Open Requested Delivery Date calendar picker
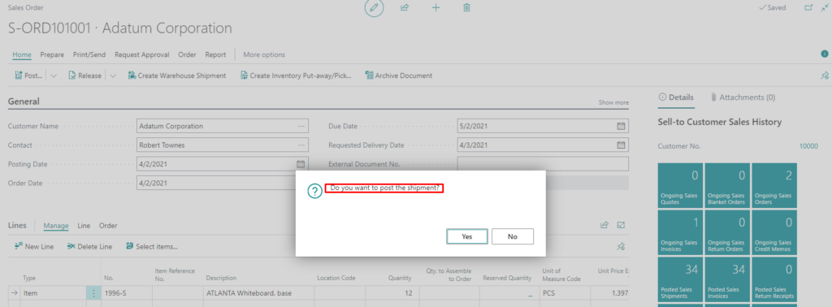 621,145
